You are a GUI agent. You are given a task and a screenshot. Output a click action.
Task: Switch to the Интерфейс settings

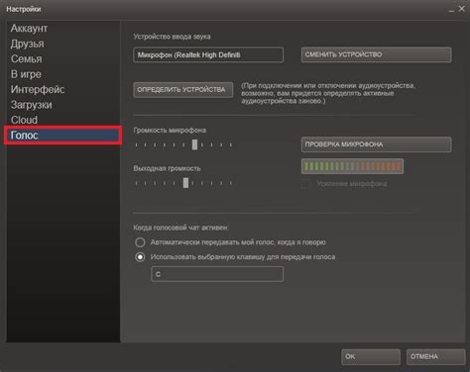38,89
